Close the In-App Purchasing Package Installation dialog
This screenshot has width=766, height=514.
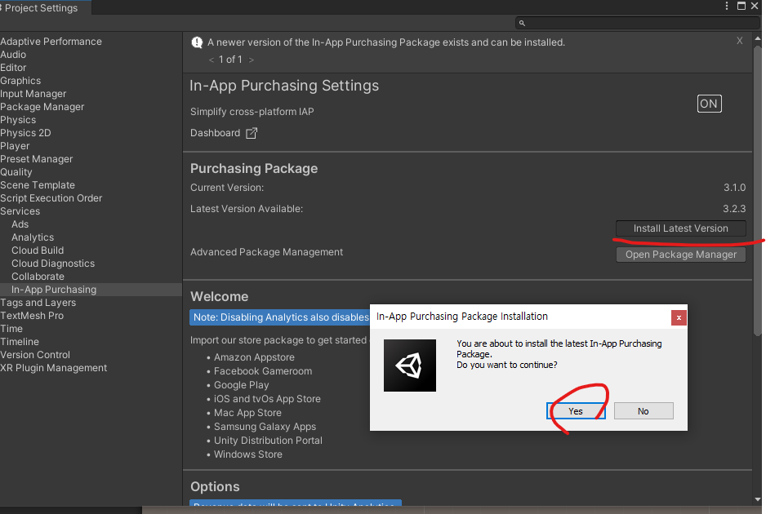679,317
